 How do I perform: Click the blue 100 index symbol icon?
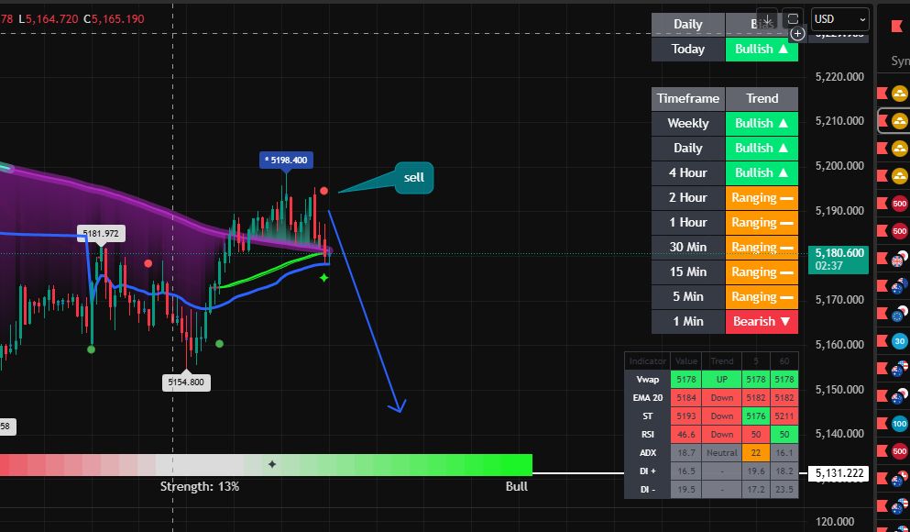coord(899,424)
